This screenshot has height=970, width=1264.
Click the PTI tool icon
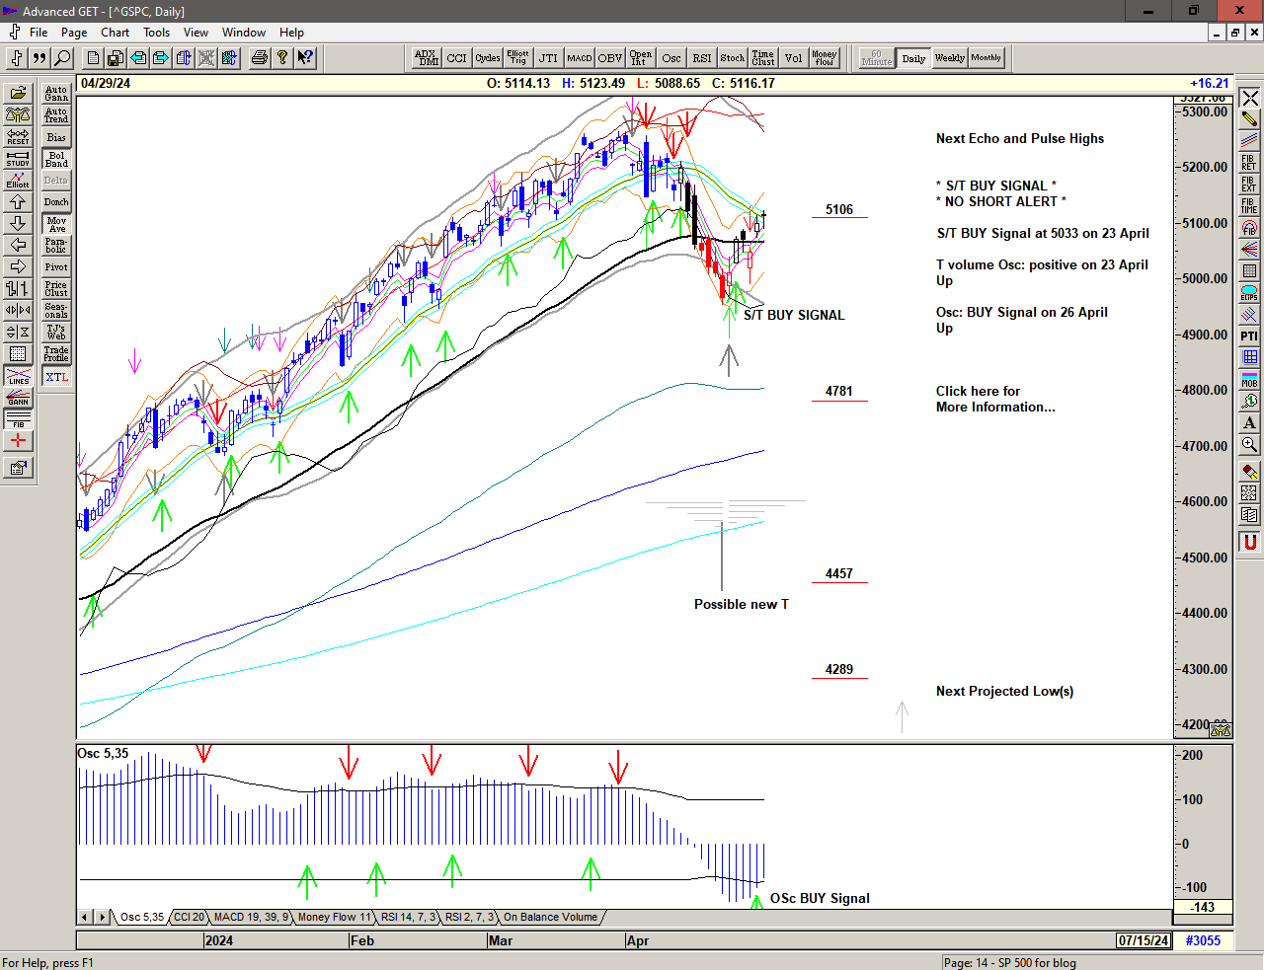tap(1249, 336)
